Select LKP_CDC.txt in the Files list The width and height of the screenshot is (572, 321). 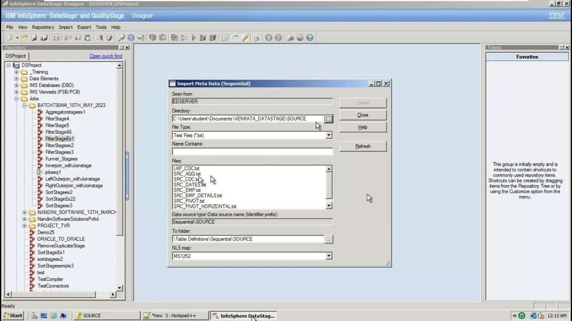[x=186, y=169]
